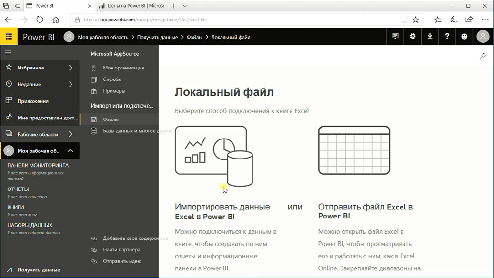
Task: Click the Моя организация building icon
Action: (93, 68)
